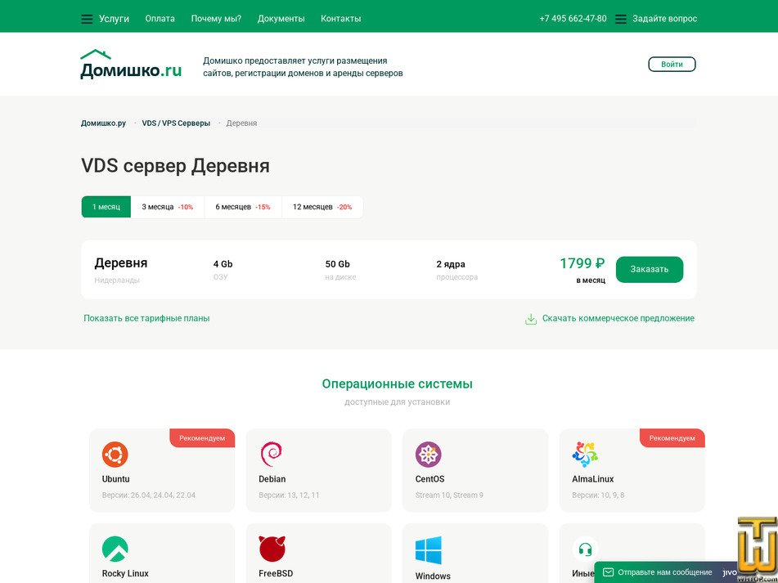This screenshot has width=778, height=583.
Task: Select the CentOS logo icon
Action: click(x=428, y=455)
